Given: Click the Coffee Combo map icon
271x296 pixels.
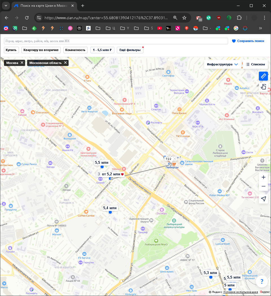Looking at the screenshot, I should coord(86,212).
